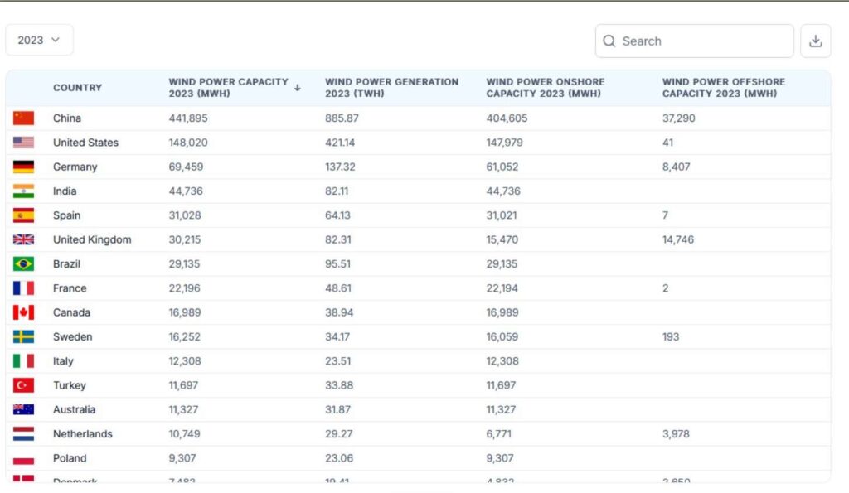849x493 pixels.
Task: Select the United Kingdom flag icon
Action: [x=23, y=239]
